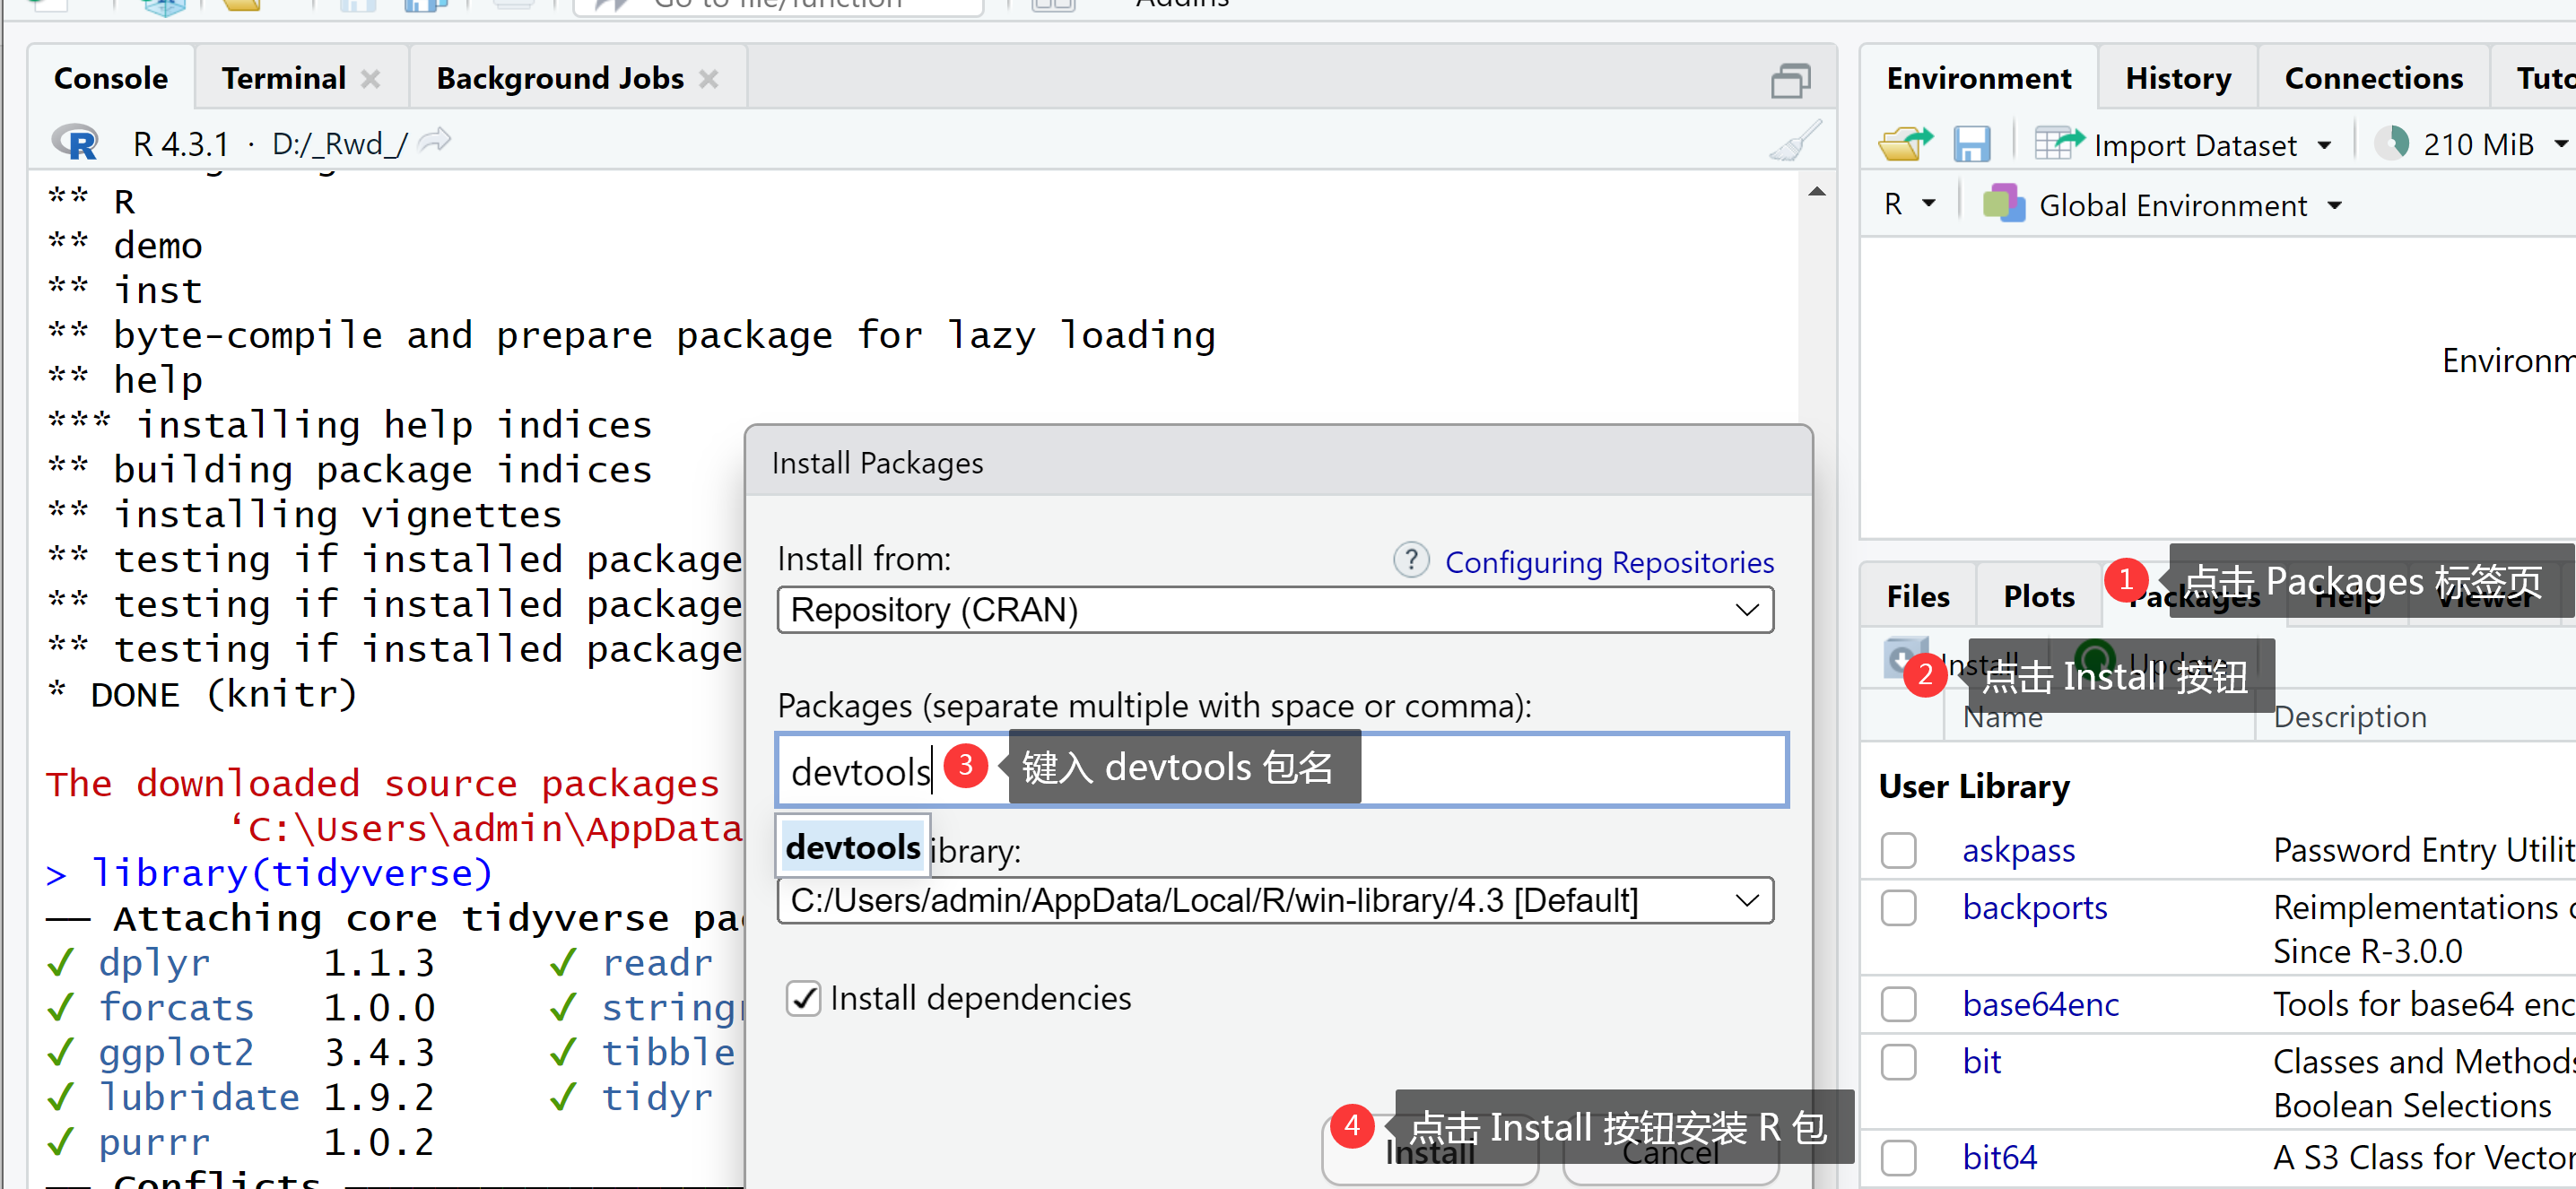Click the 'ggplot2' row in console output
2576x1189 pixels.
tap(240, 1053)
